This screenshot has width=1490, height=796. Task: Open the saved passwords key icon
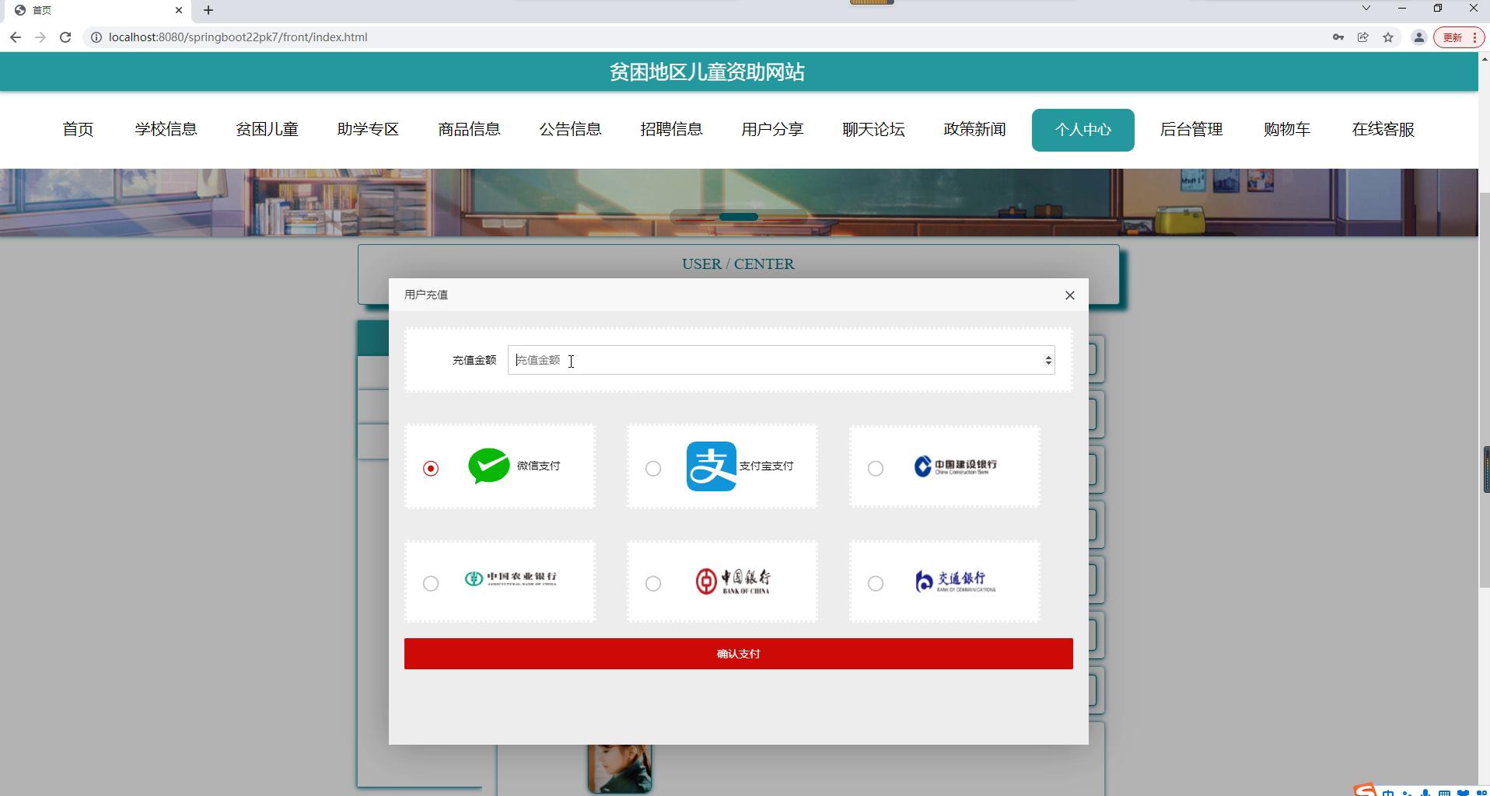tap(1338, 37)
